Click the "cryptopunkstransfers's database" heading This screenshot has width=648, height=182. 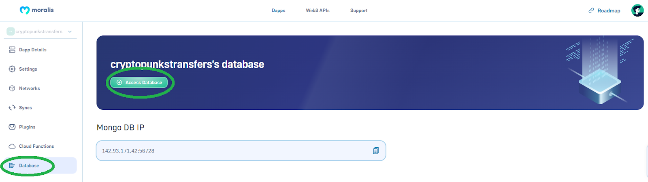tap(187, 64)
